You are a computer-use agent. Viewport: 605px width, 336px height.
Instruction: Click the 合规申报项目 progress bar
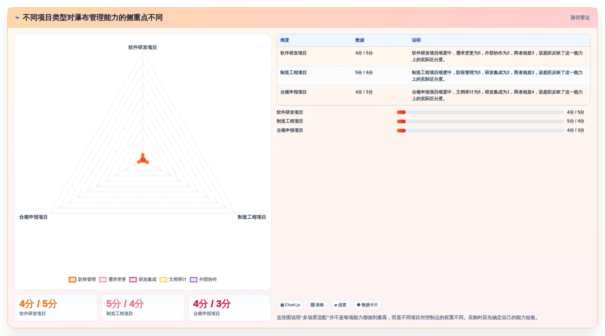(480, 131)
